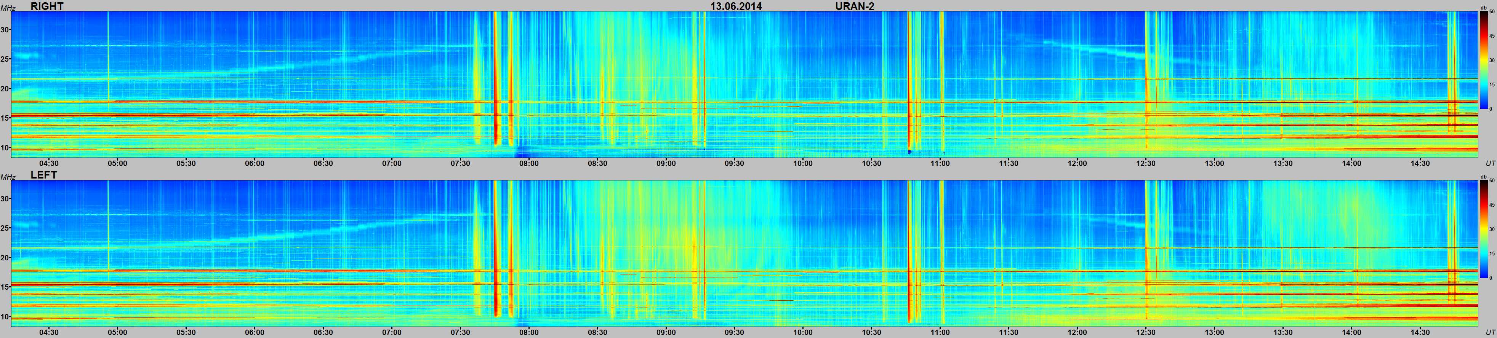Image resolution: width=1497 pixels, height=338 pixels.
Task: Click the LEFT polarization panel title
Action: tap(44, 175)
